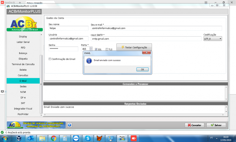Enable the TLS checkbox
This screenshot has width=236, height=142.
click(107, 49)
